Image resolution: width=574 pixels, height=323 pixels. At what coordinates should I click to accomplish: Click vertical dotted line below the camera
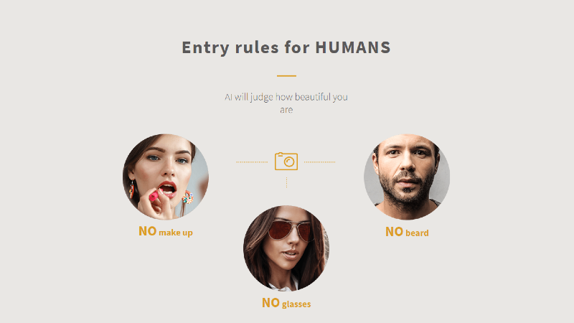286,182
